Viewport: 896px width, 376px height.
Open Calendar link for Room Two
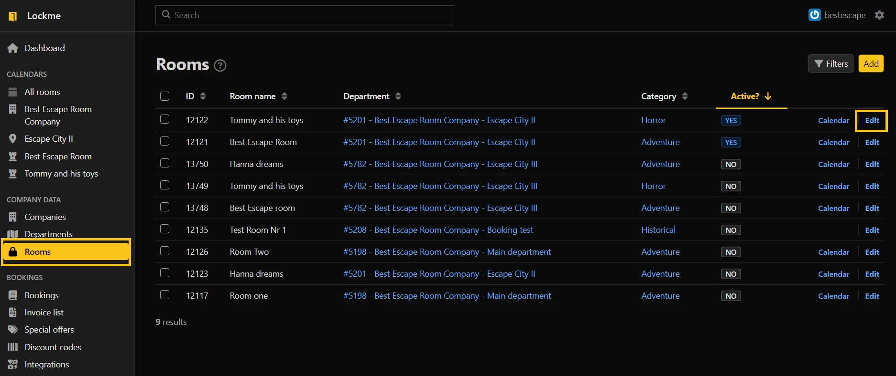833,252
